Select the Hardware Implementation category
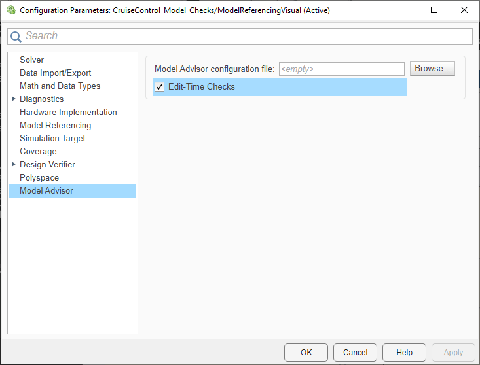The height and width of the screenshot is (365, 480). (x=68, y=112)
